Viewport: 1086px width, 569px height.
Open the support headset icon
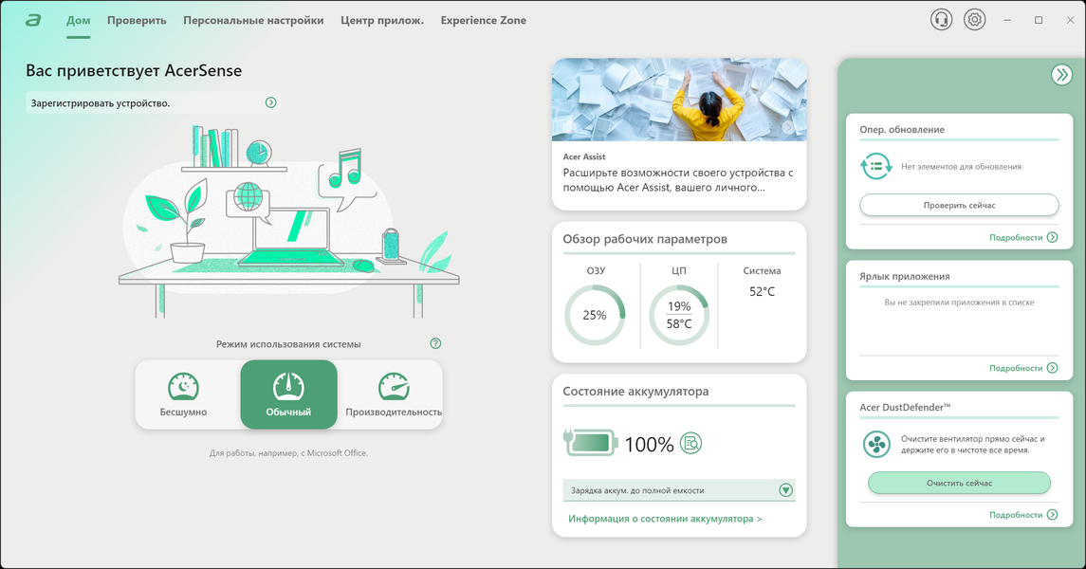pos(941,19)
